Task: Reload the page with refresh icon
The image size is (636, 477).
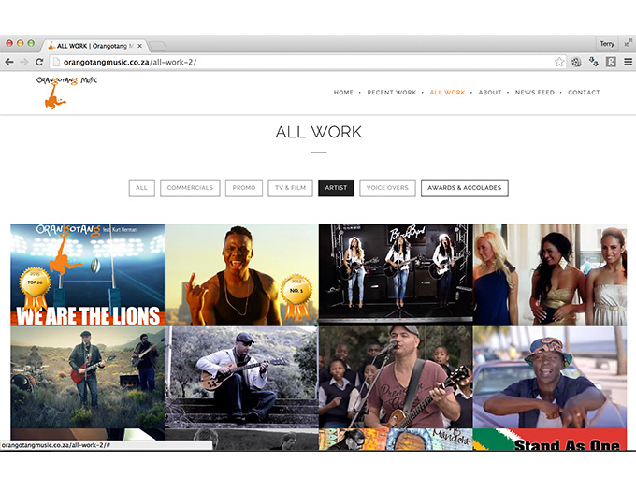Action: point(39,62)
